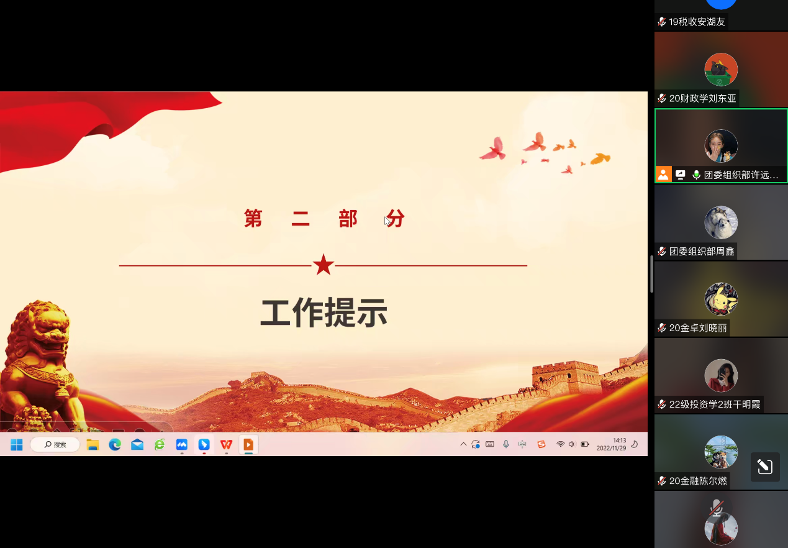Viewport: 788px width, 548px height.
Task: Click muted mic icon beside 20财政学刘东亚
Action: 662,98
